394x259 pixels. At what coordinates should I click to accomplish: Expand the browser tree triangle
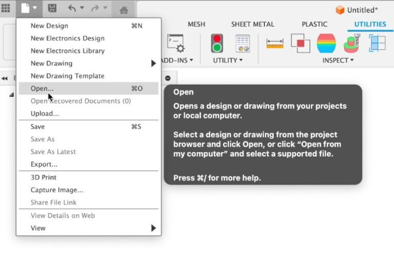click(x=12, y=95)
